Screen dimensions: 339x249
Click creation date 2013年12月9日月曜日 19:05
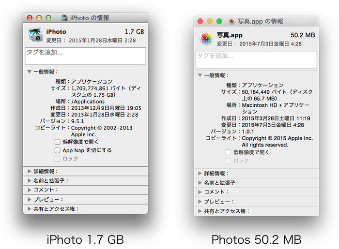point(106,108)
